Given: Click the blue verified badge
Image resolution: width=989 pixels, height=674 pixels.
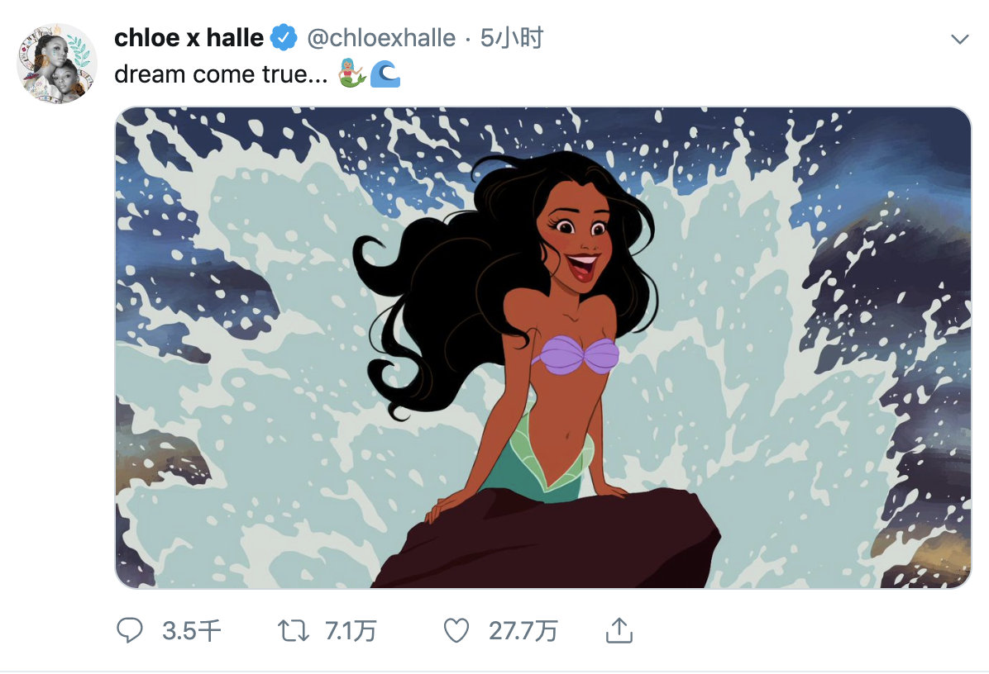Looking at the screenshot, I should pos(285,38).
